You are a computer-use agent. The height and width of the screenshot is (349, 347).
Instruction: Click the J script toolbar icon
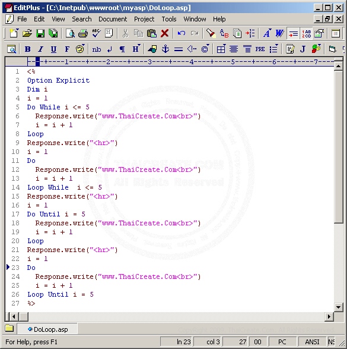pos(303,49)
